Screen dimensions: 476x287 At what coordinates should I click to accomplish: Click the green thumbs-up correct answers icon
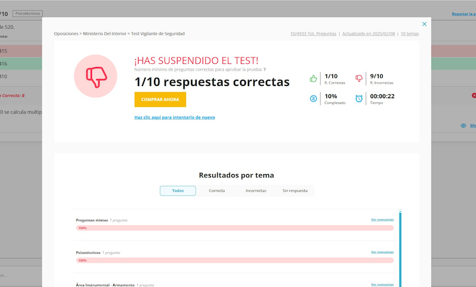click(x=313, y=78)
